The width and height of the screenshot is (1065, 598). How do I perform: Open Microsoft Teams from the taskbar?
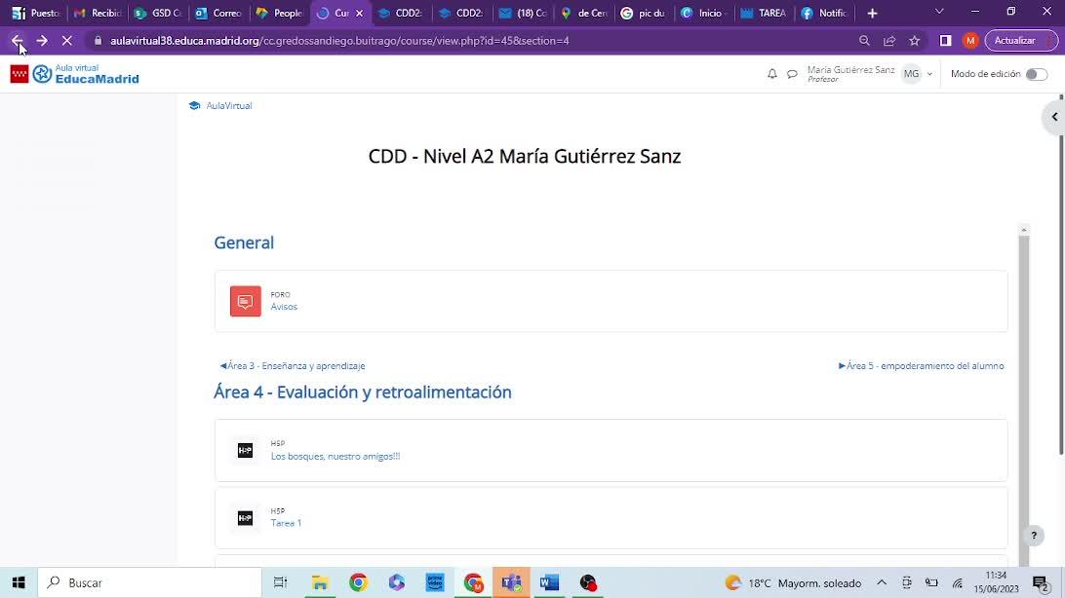point(511,582)
